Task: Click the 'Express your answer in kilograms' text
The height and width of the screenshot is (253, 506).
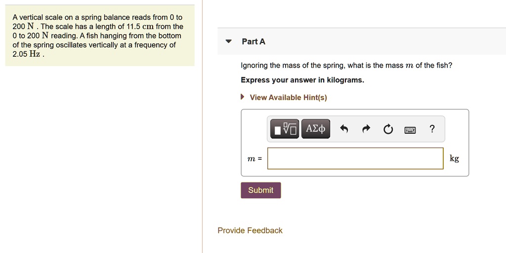Action: coord(302,80)
